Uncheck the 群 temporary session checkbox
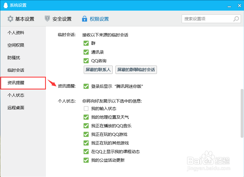 [x=86, y=43]
